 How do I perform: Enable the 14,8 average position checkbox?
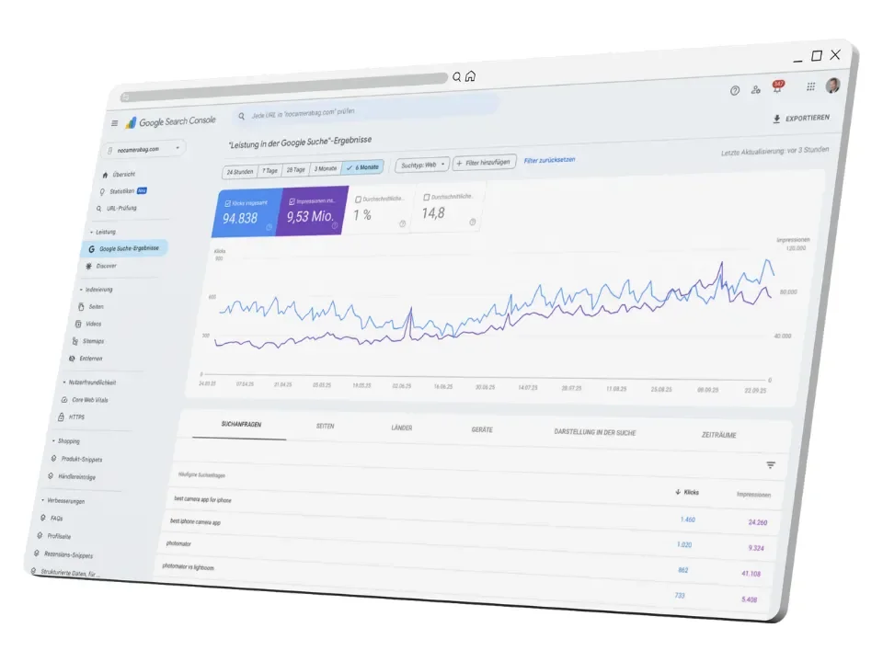[426, 198]
